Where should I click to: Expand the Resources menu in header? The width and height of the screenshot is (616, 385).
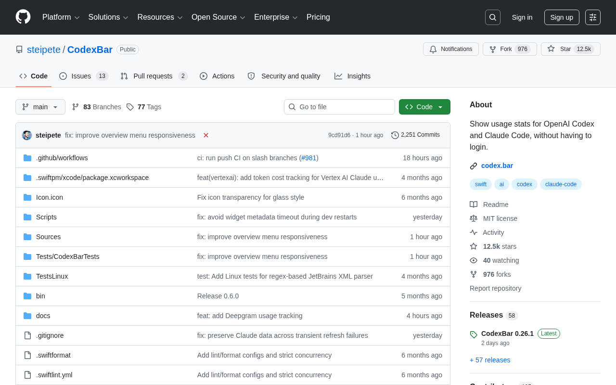(160, 17)
